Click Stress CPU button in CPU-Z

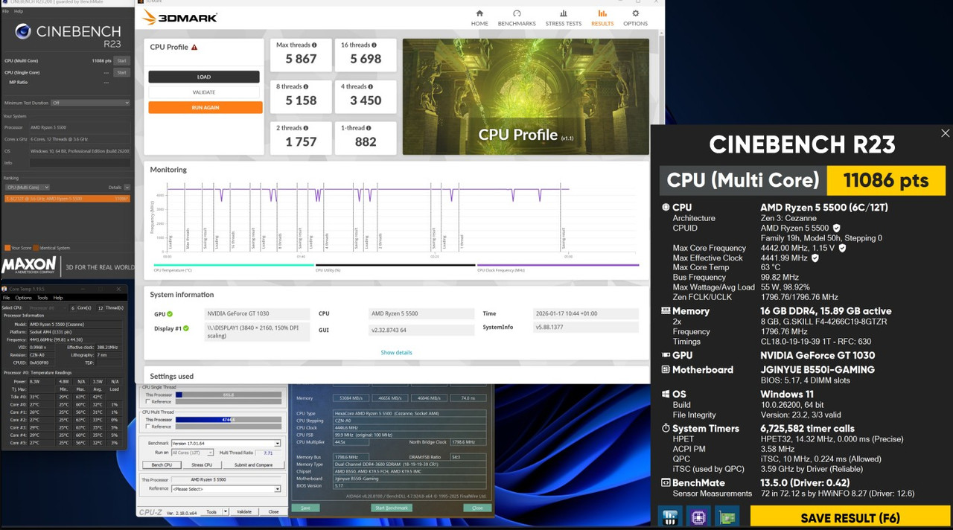[202, 464]
